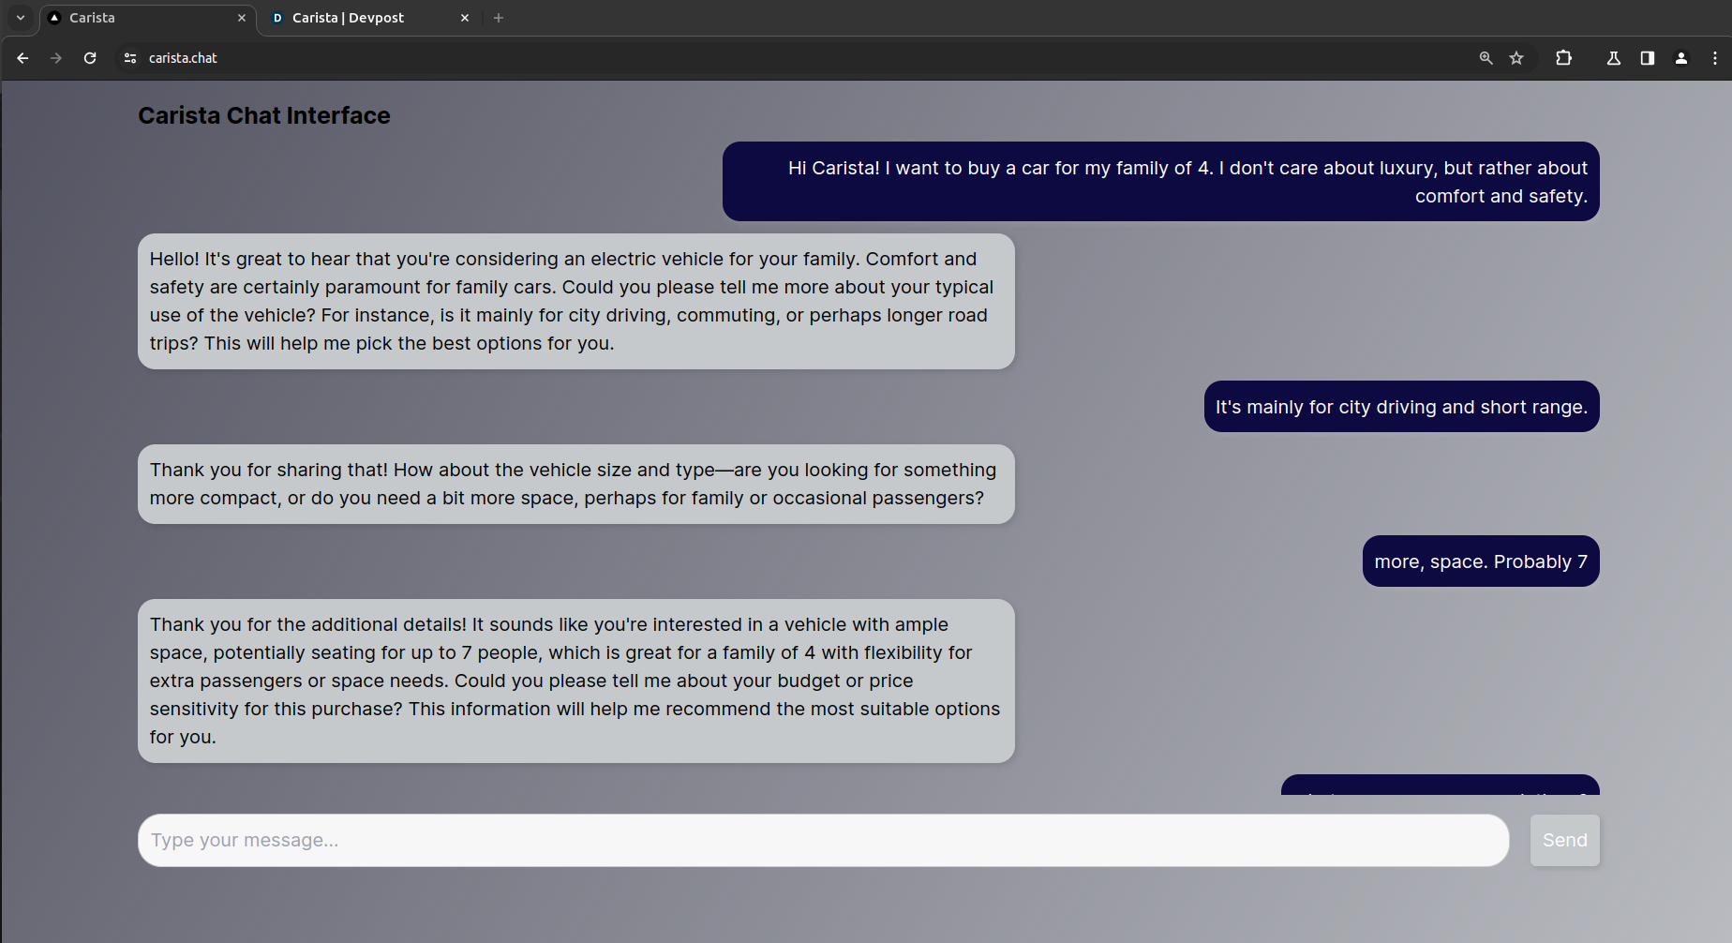The height and width of the screenshot is (943, 1732).
Task: Bookmark this page with star
Action: pyautogui.click(x=1516, y=58)
